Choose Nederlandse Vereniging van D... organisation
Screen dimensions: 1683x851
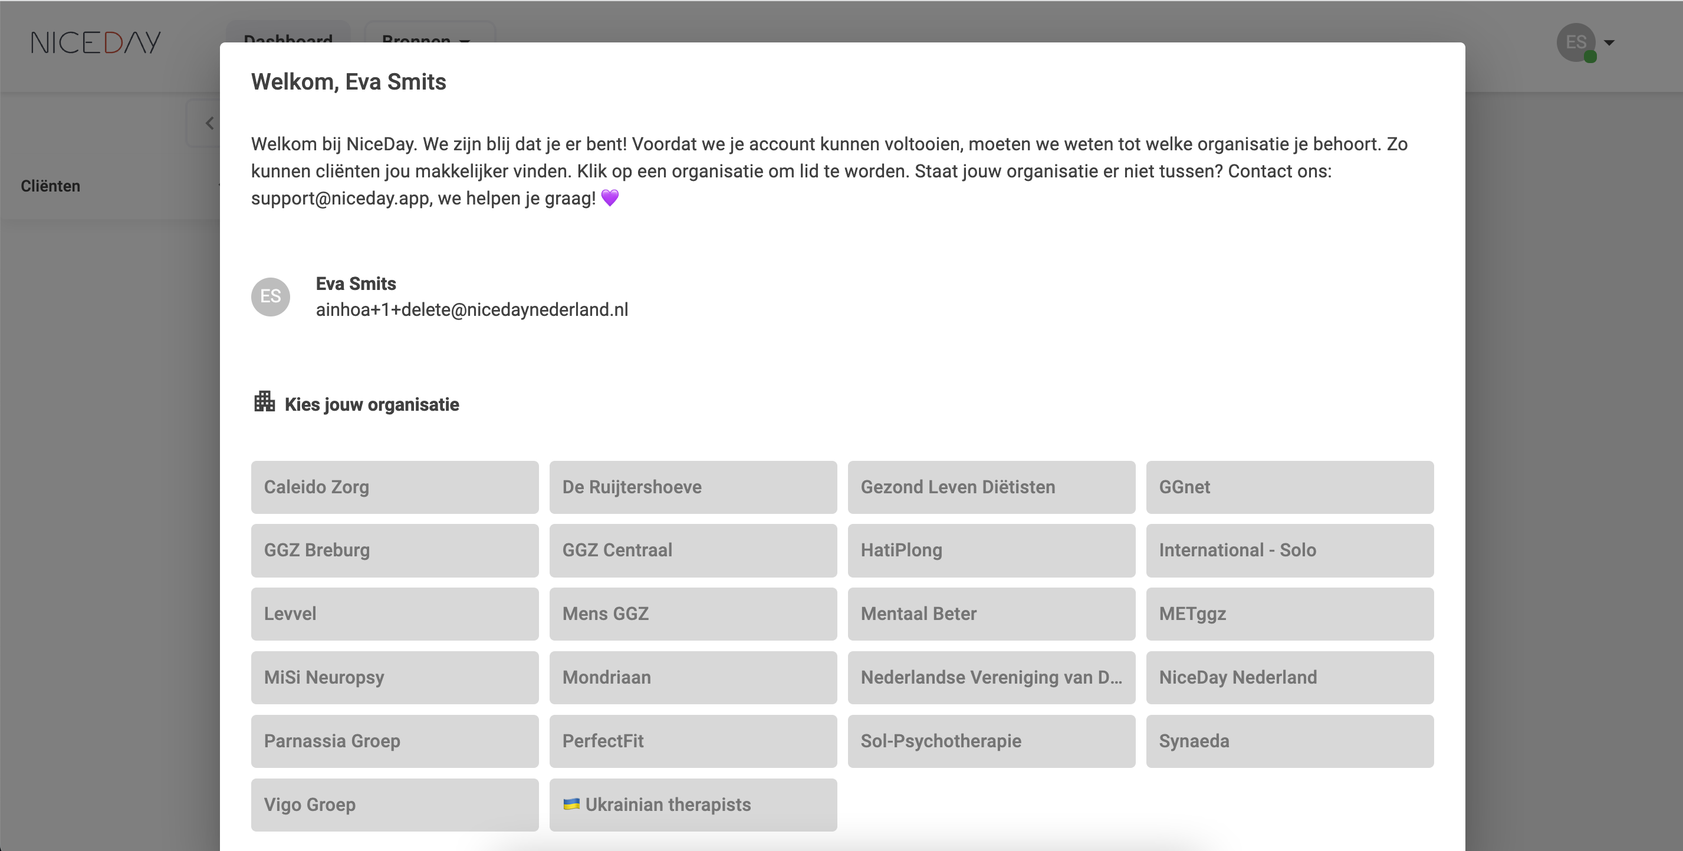coord(991,677)
